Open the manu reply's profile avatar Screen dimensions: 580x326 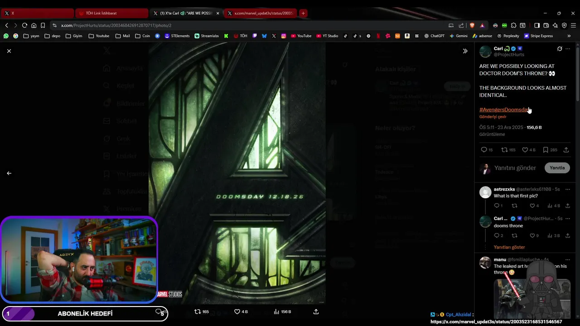pos(485,263)
